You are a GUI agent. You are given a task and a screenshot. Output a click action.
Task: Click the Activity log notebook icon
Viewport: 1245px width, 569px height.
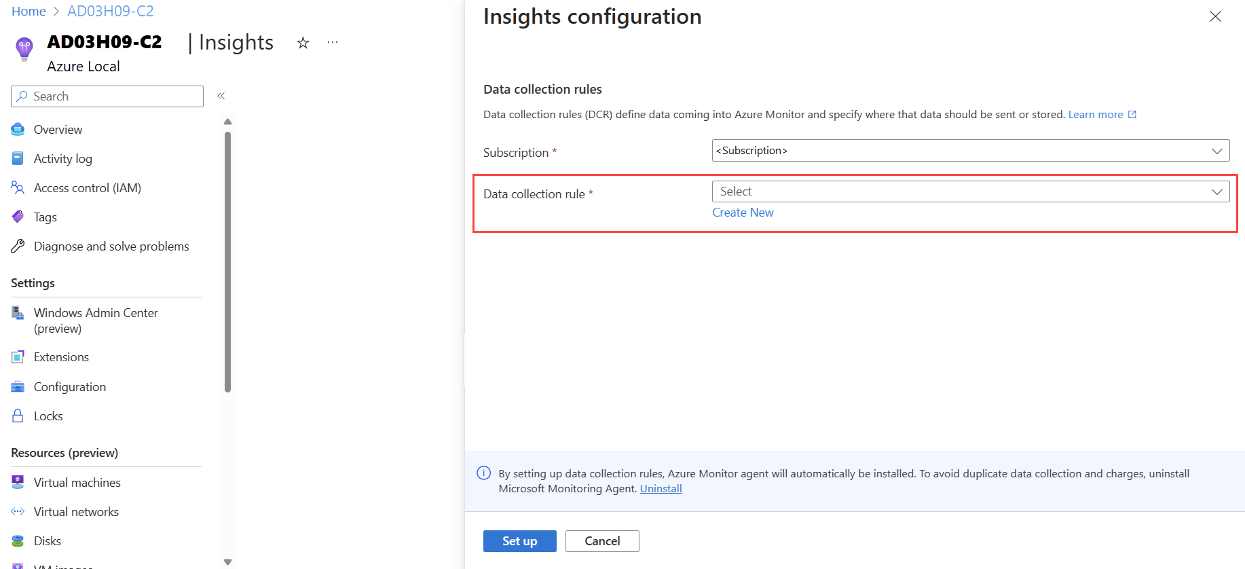[x=18, y=159]
